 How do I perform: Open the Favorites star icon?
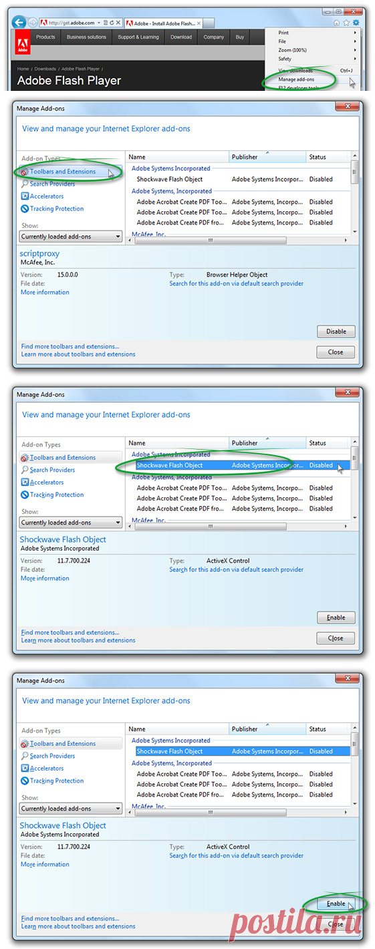[x=346, y=23]
